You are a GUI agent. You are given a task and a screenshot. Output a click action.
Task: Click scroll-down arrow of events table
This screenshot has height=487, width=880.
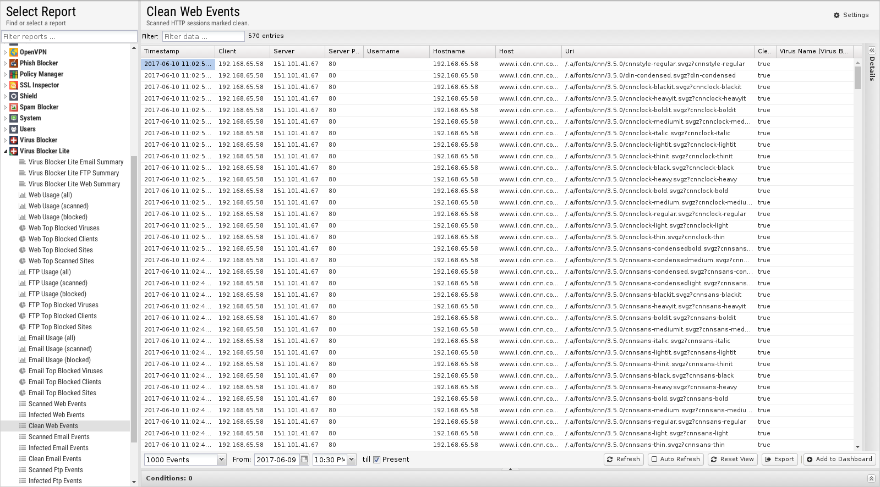(x=857, y=447)
